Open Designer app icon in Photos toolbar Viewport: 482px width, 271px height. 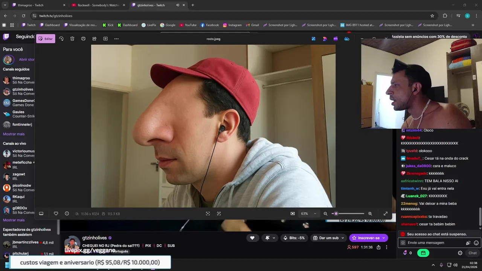pyautogui.click(x=325, y=39)
